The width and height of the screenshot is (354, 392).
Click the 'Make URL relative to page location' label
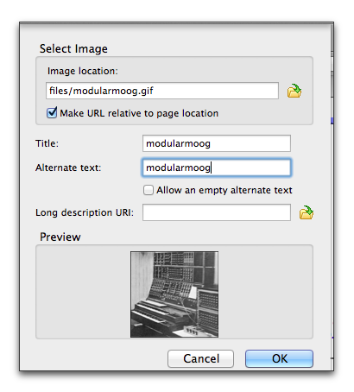pyautogui.click(x=139, y=113)
